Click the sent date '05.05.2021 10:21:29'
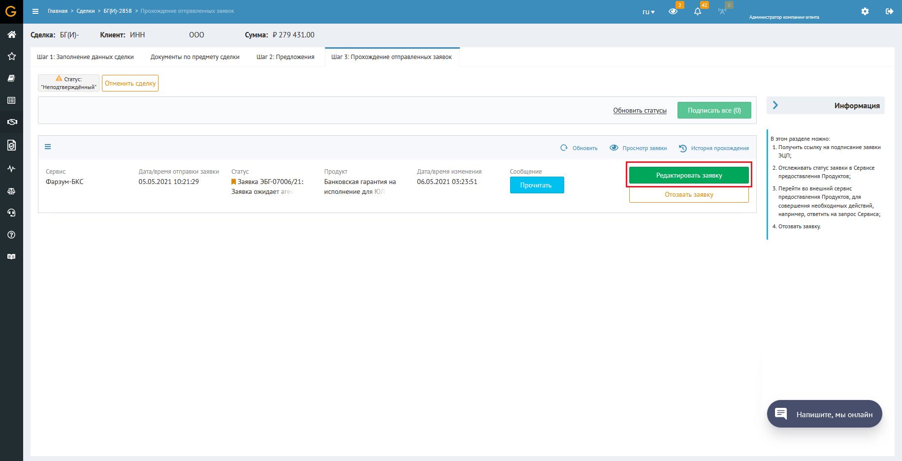The width and height of the screenshot is (902, 461). [x=169, y=182]
